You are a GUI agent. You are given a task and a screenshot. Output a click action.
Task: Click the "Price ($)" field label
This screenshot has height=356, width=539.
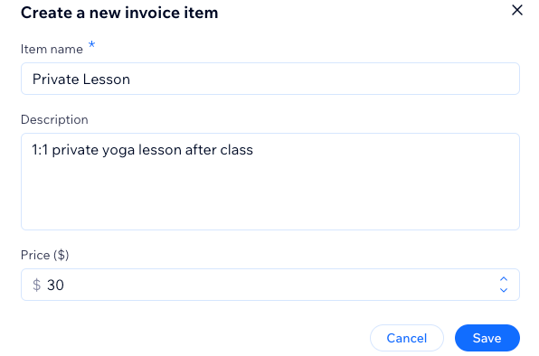point(44,256)
